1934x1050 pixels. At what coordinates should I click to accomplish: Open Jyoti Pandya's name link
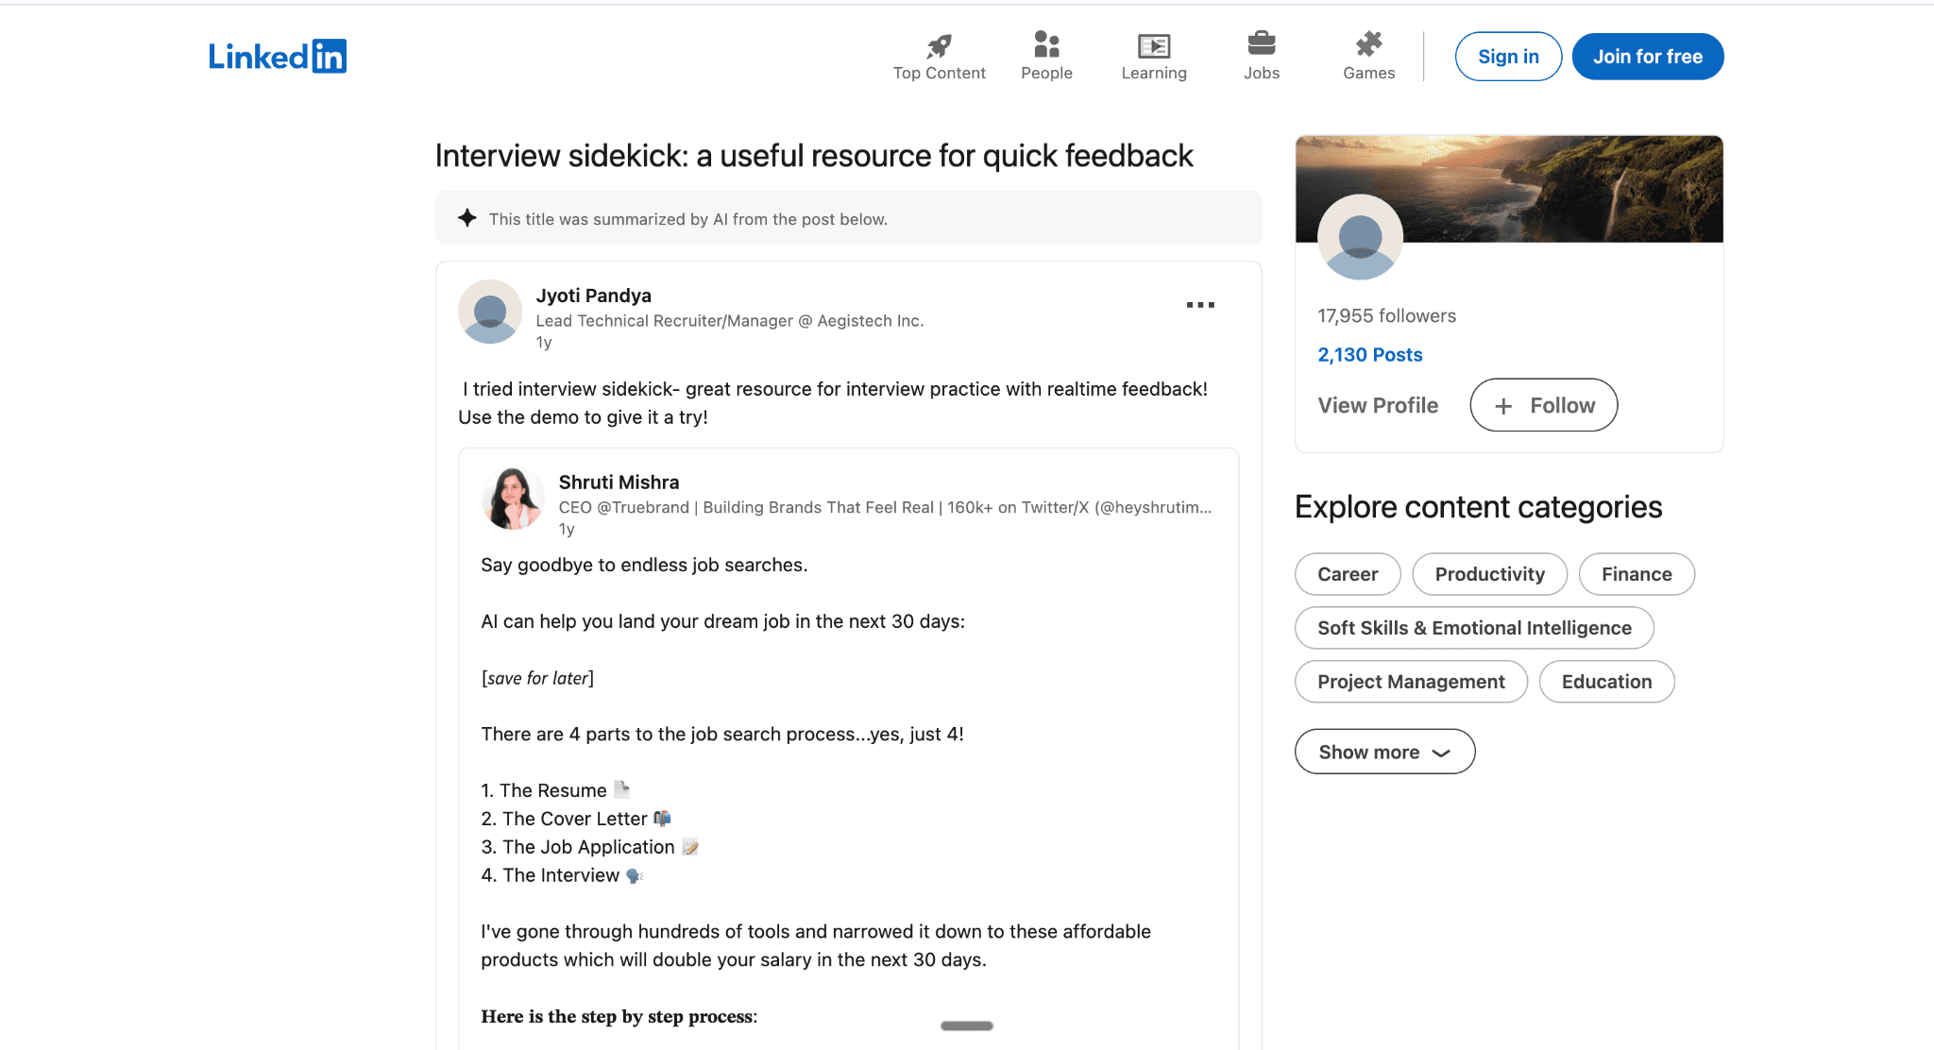point(594,296)
